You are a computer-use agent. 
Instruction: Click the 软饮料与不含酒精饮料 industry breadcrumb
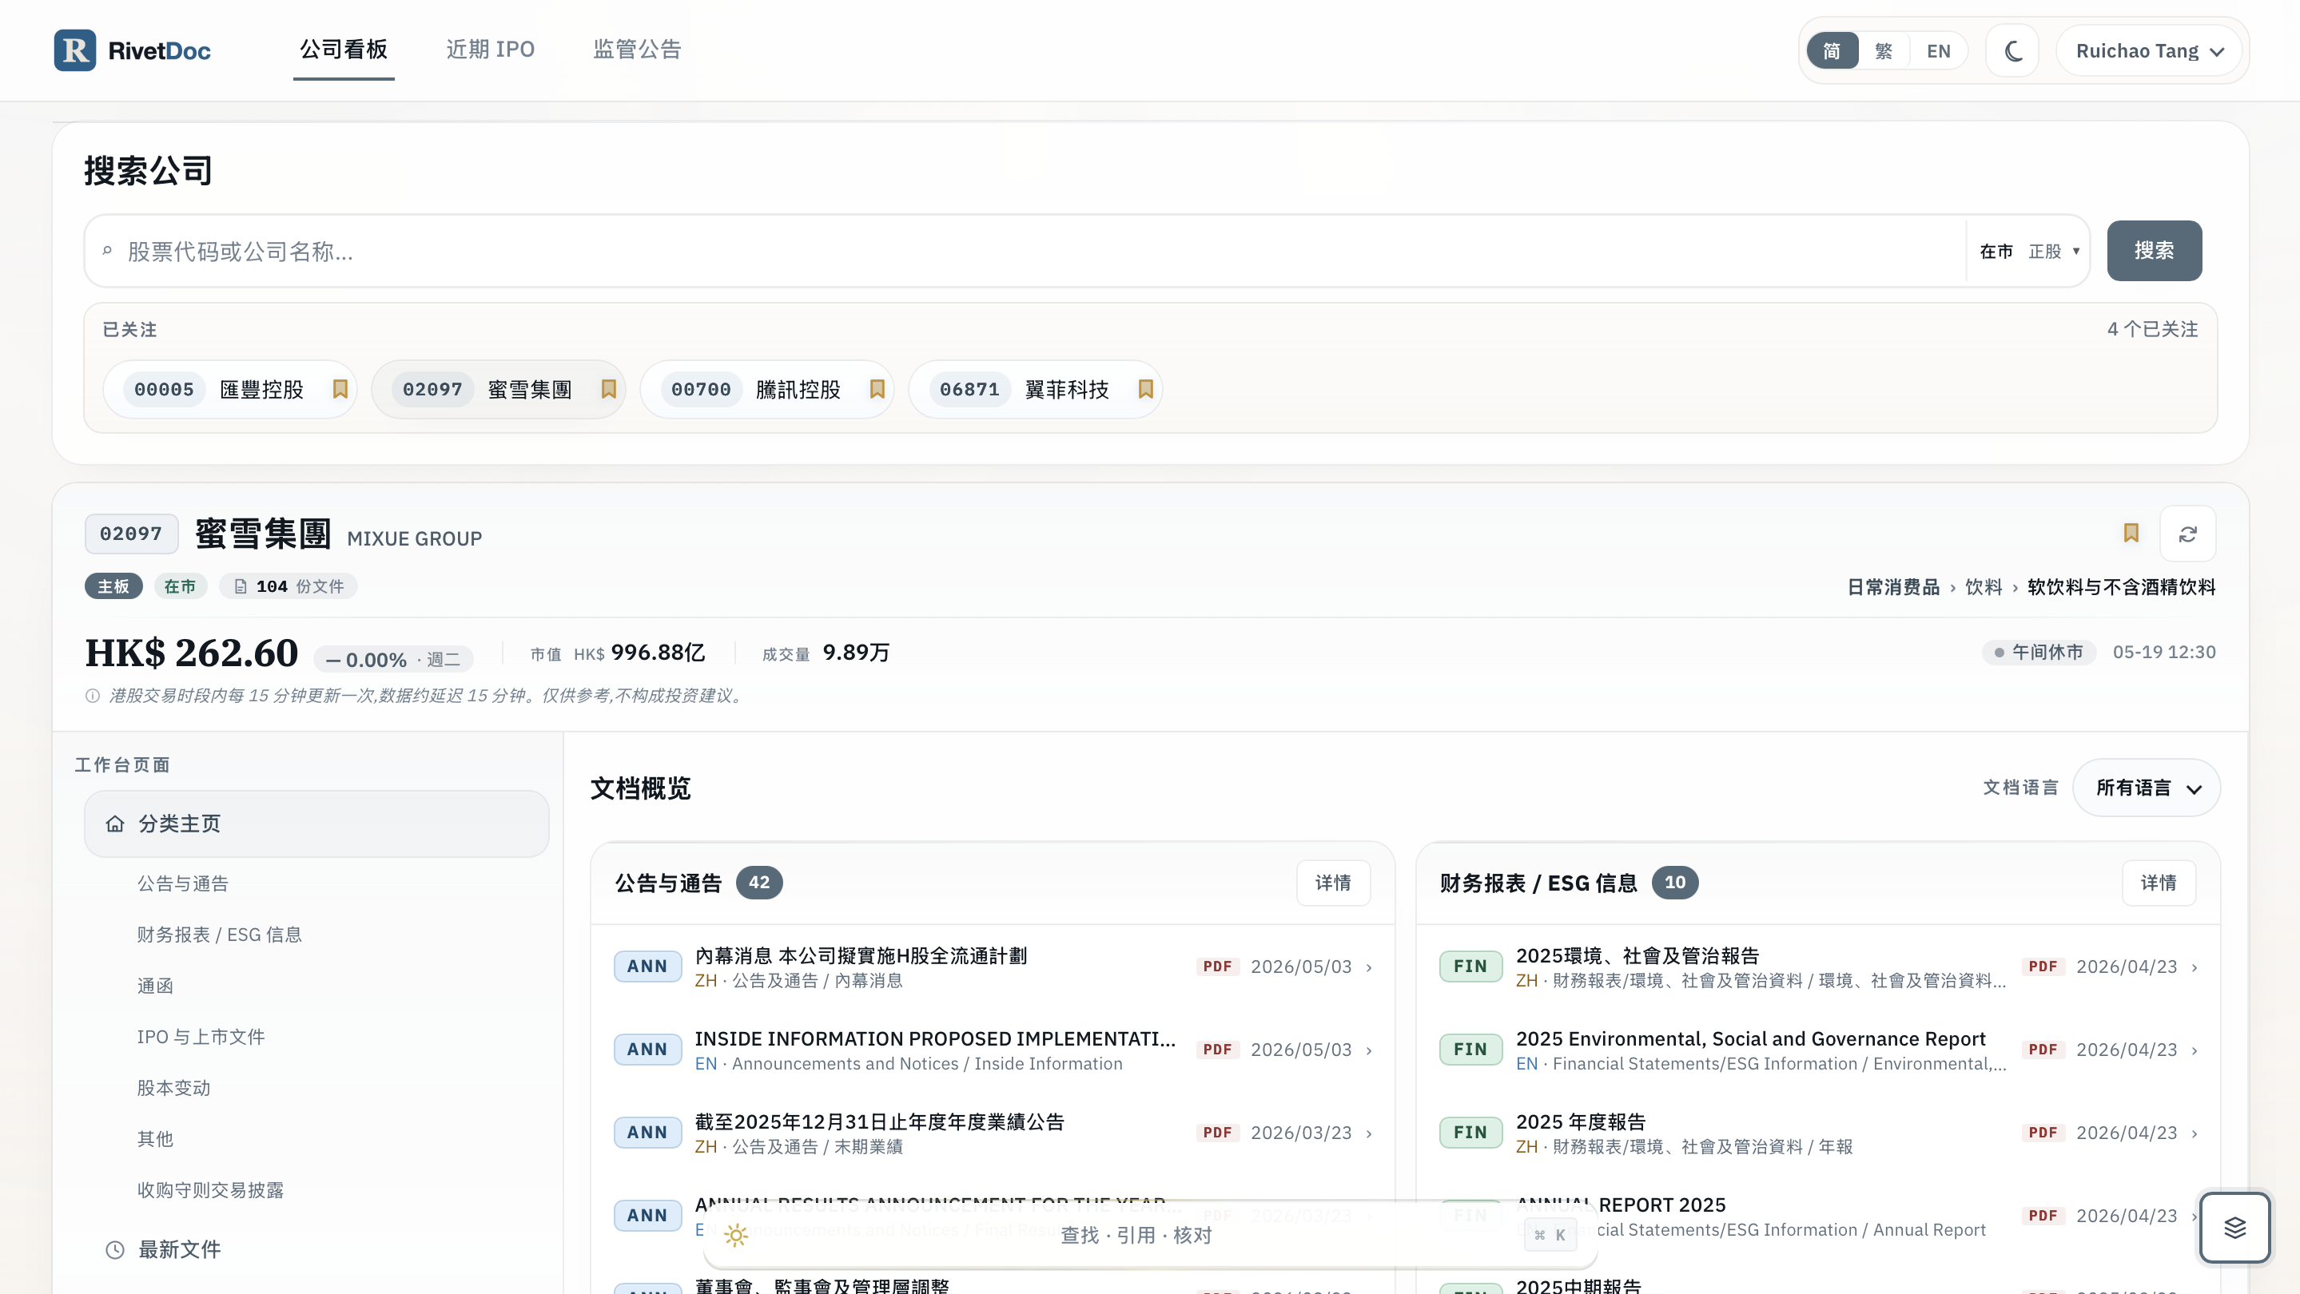(2122, 586)
